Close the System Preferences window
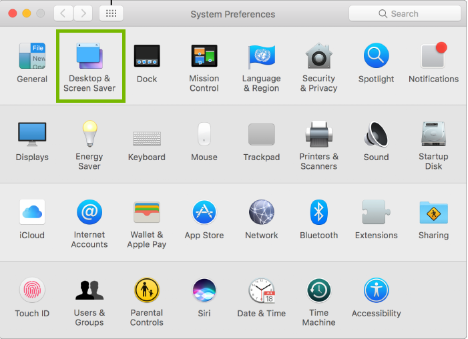Viewport: 468px width, 339px height. 13,13
